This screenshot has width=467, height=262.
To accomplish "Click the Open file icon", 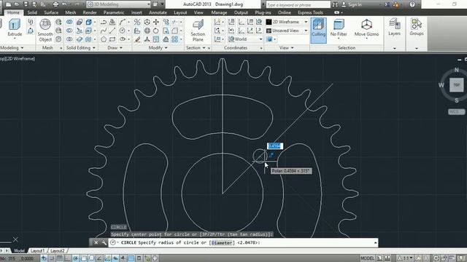I will click(17, 4).
